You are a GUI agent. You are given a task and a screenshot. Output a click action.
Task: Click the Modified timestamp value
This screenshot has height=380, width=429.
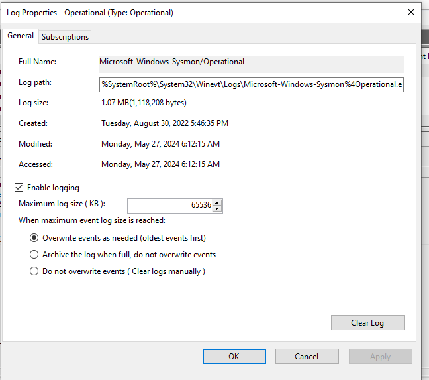click(161, 144)
